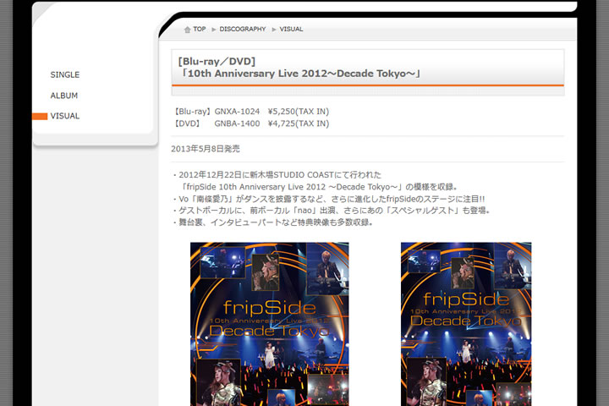The height and width of the screenshot is (406, 609).
Task: Click the arrow before VISUAL in breadcrumb
Action: coord(274,30)
